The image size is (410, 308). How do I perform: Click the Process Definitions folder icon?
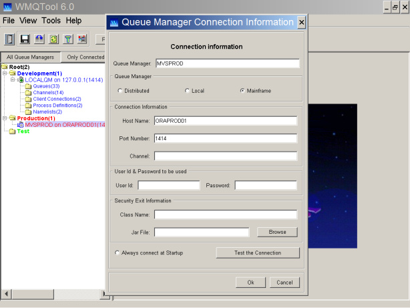click(x=28, y=106)
